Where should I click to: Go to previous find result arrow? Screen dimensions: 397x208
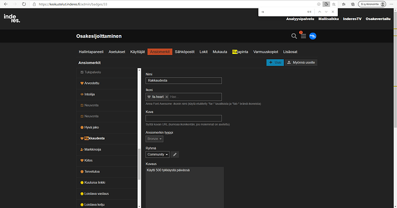point(319,11)
